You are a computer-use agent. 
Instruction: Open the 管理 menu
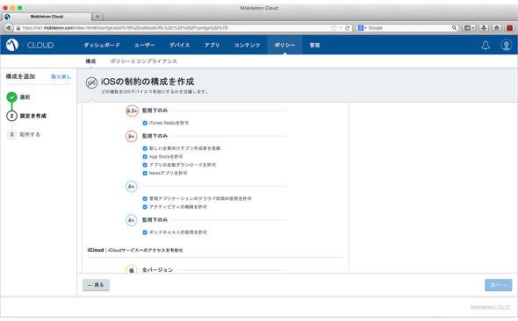coord(314,46)
